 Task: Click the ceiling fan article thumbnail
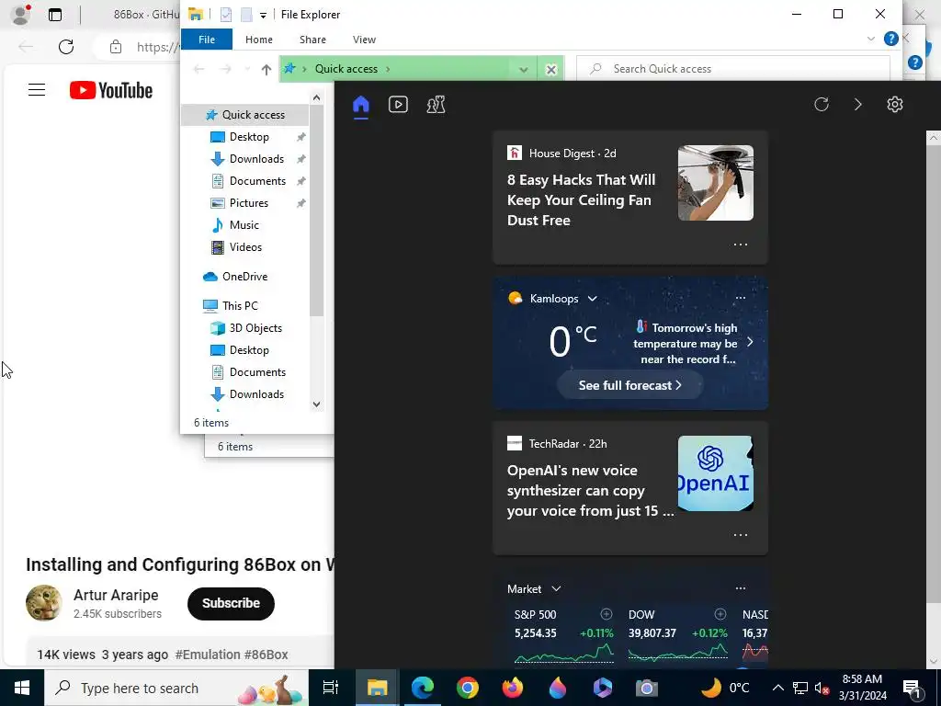[715, 183]
